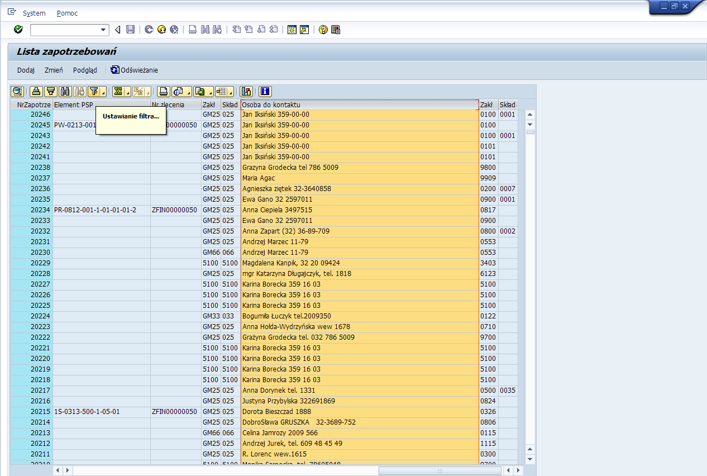Open Customize local layout icon
707x476 pixels.
coord(336,30)
